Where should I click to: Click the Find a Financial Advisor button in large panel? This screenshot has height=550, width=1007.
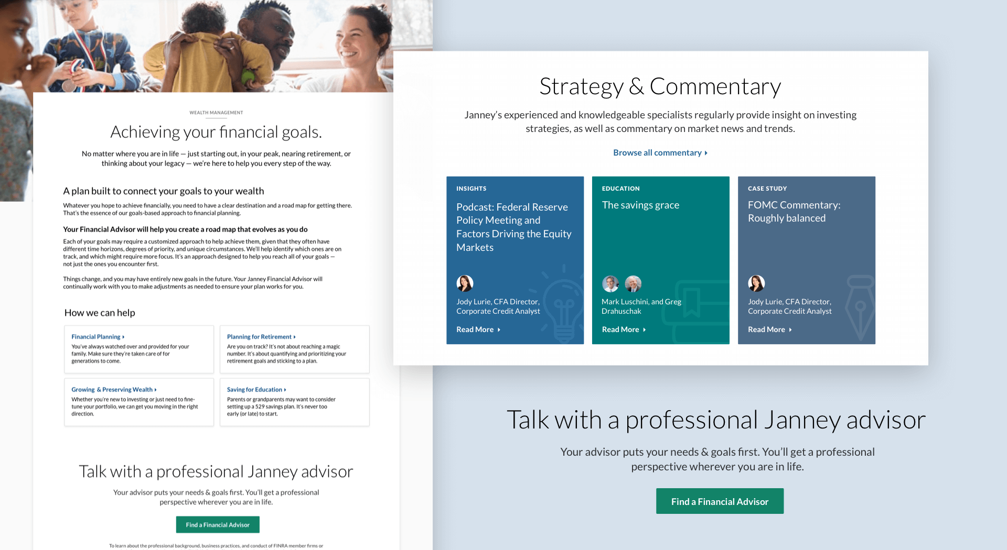tap(720, 501)
